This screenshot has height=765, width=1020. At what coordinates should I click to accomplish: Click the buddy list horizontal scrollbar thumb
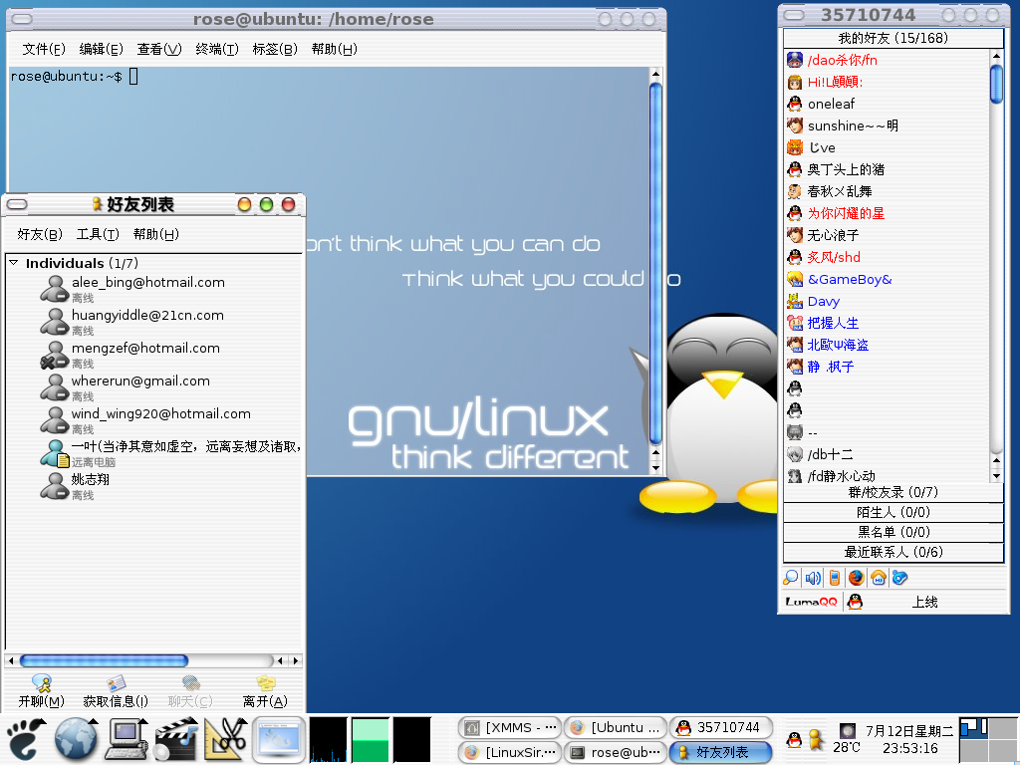[104, 661]
